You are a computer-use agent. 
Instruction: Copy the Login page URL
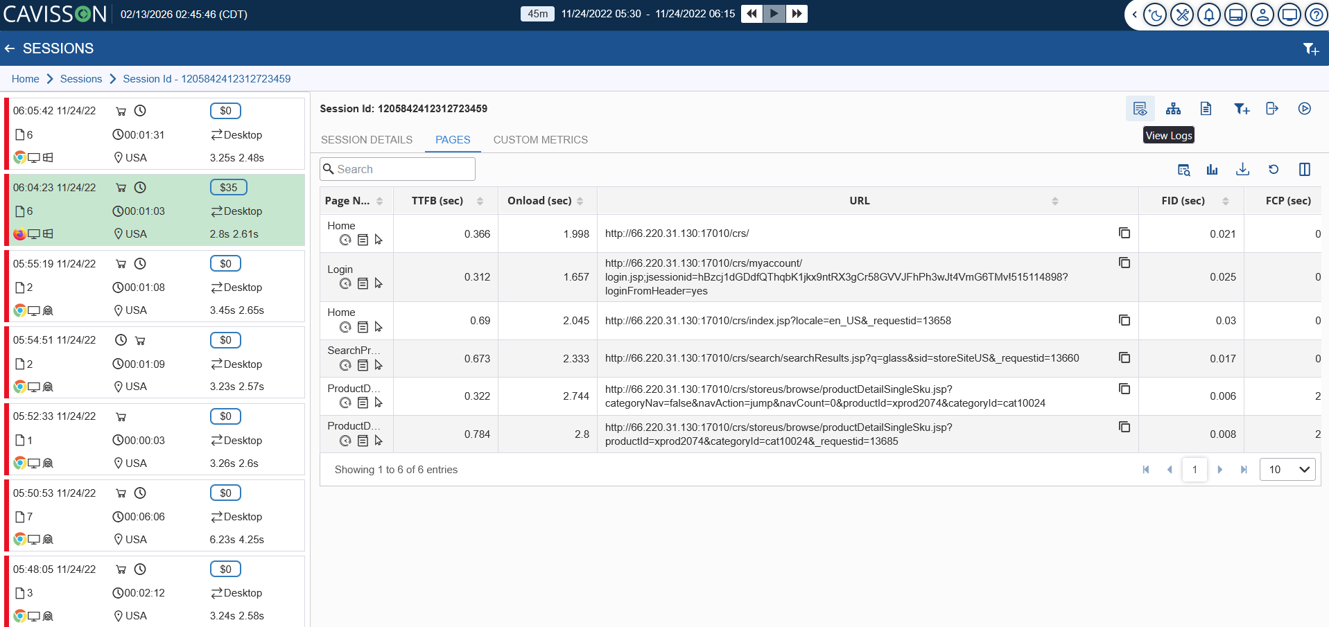coord(1124,263)
